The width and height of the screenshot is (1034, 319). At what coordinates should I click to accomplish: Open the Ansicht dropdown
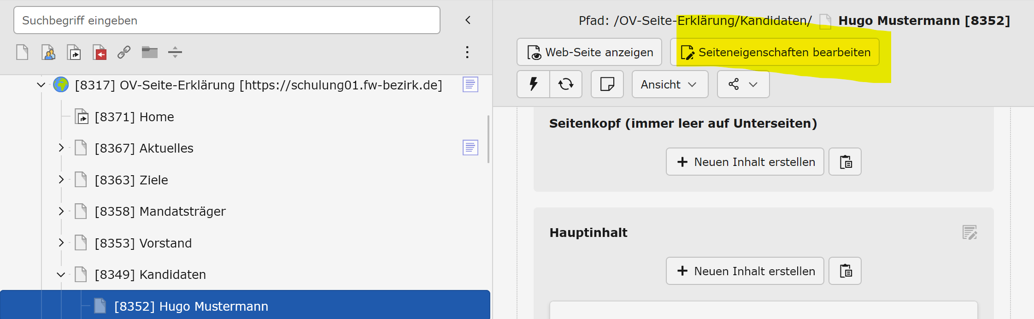point(670,84)
